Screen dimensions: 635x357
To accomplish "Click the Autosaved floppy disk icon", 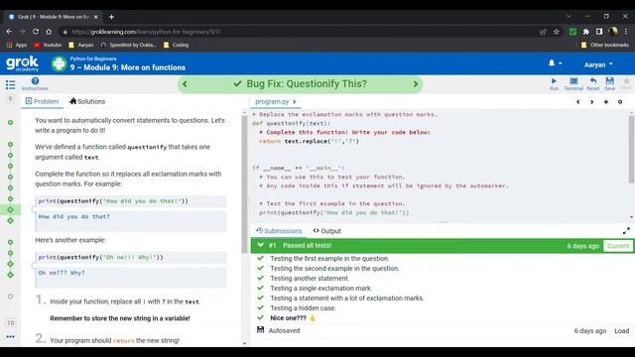I will (x=260, y=330).
